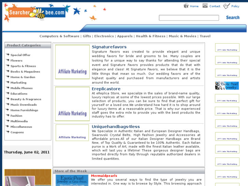248x186 pixels.
Task: Click small Exotic Pearl Jewelry sidebar banner
Action: (x=227, y=86)
